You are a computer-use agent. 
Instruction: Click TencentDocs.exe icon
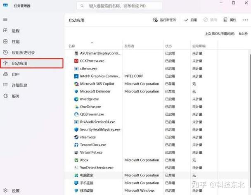[x=76, y=145]
